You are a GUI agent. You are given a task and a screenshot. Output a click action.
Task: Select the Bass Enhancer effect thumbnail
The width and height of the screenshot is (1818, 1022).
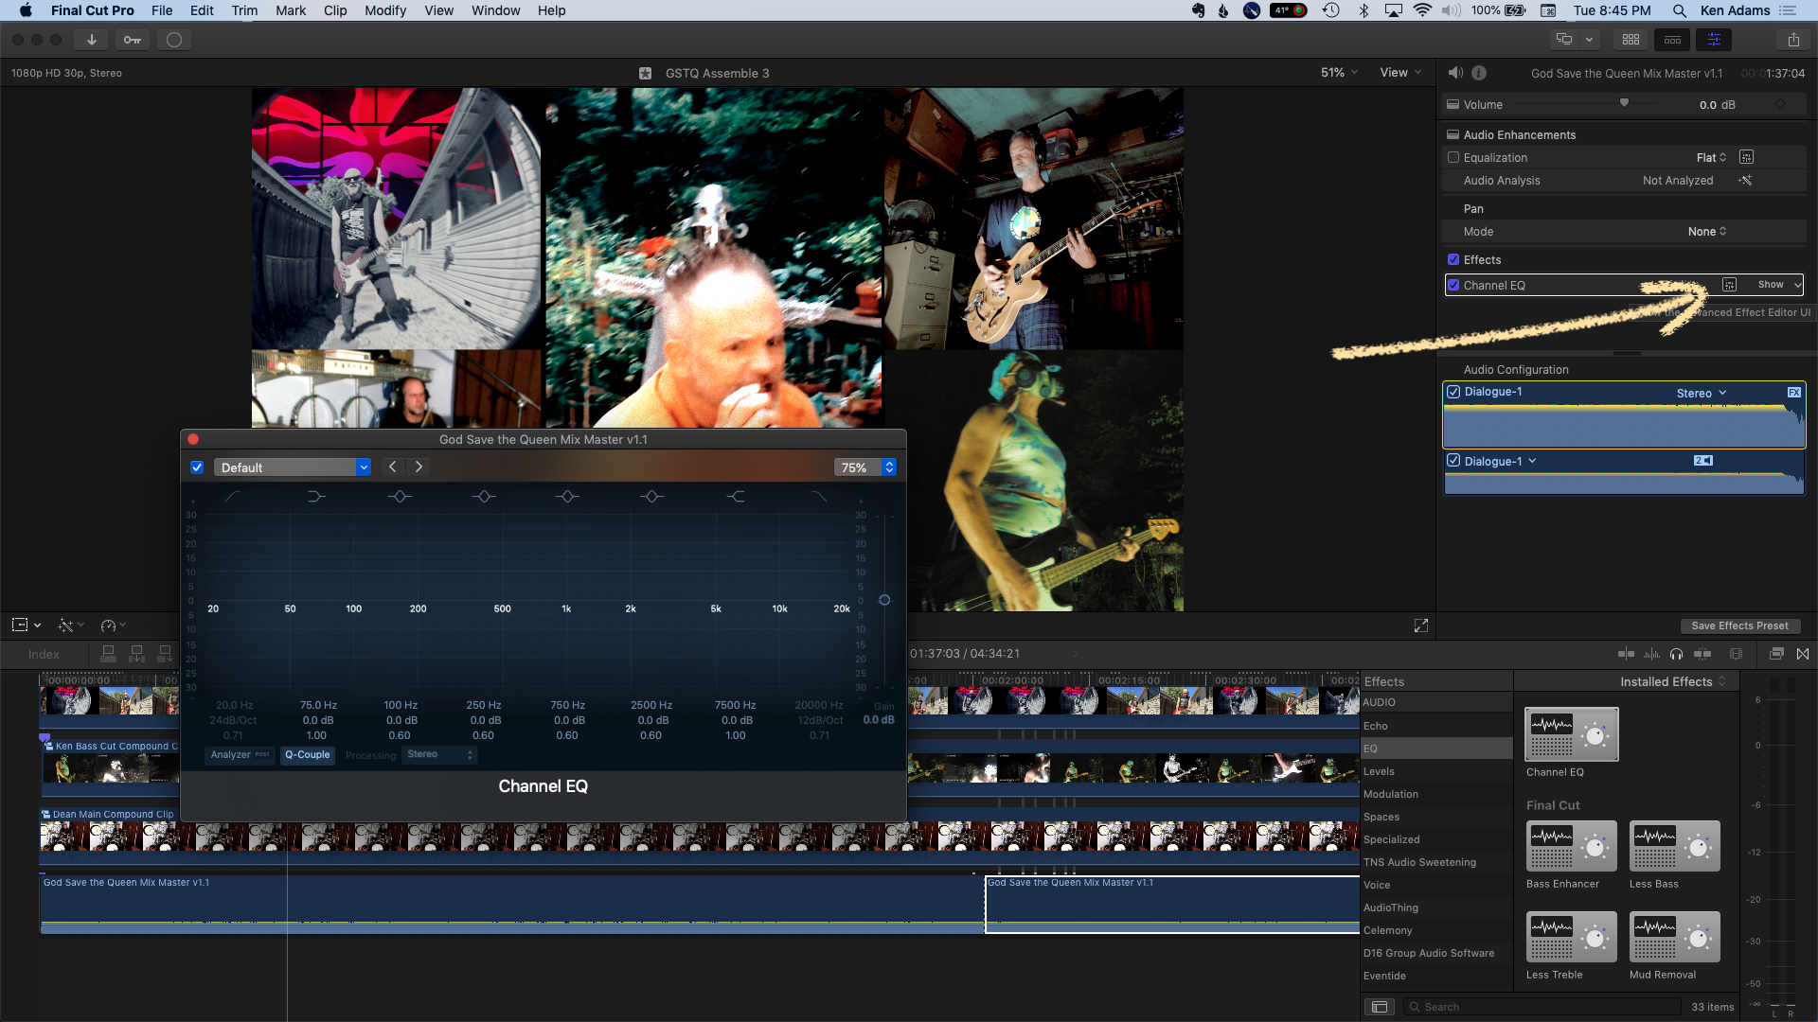[1571, 846]
